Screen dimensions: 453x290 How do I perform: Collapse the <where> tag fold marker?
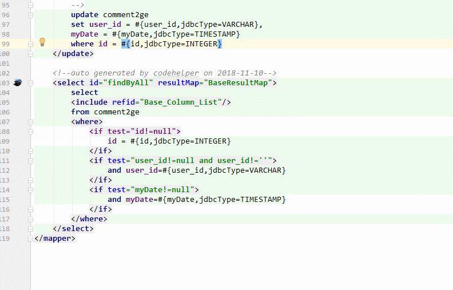point(30,122)
